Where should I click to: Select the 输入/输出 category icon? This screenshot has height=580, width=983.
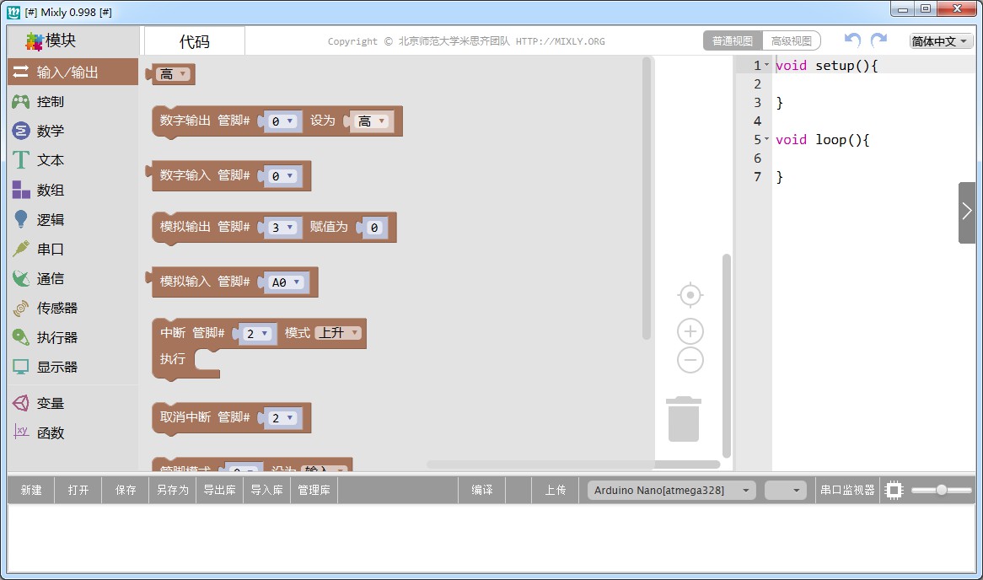pyautogui.click(x=21, y=72)
